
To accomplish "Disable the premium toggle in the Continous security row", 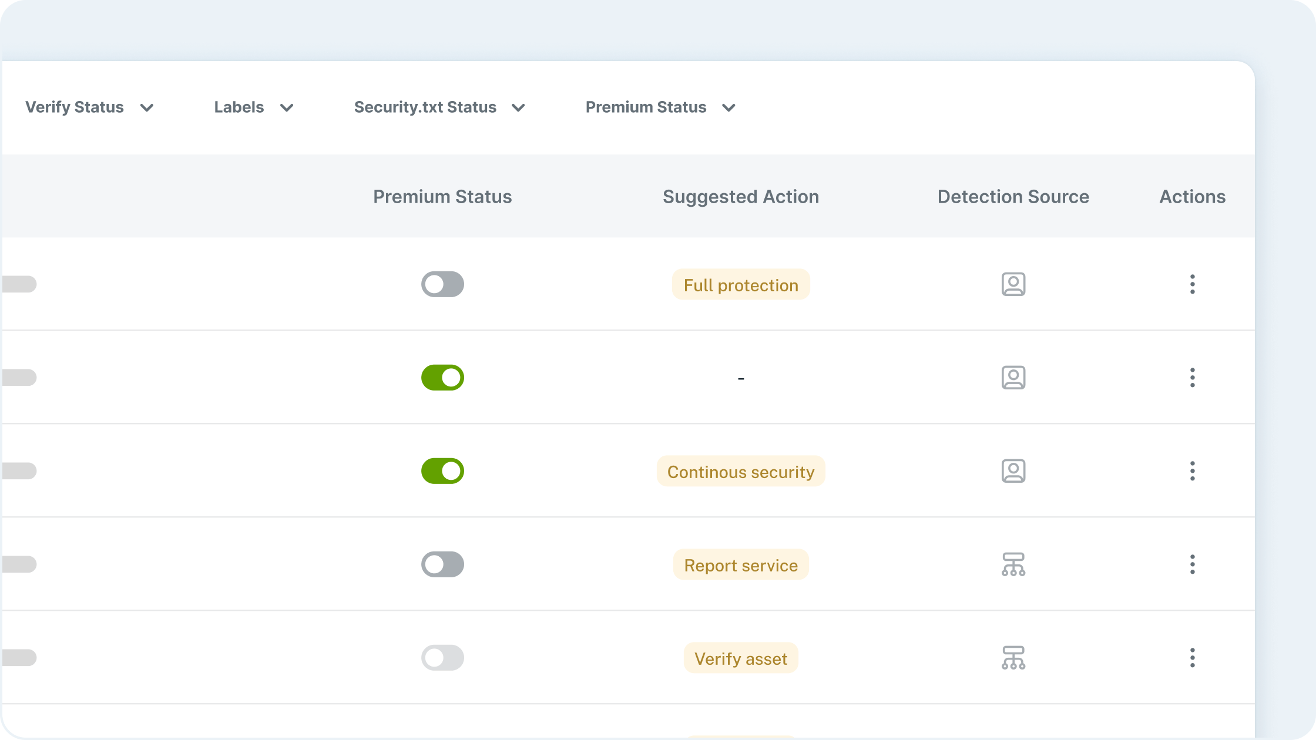I will click(442, 471).
